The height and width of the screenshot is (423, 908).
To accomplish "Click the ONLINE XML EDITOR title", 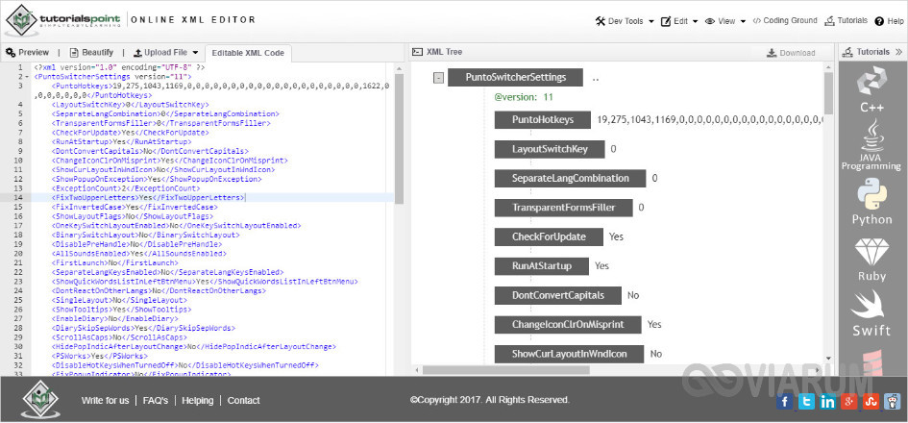I will 193,19.
